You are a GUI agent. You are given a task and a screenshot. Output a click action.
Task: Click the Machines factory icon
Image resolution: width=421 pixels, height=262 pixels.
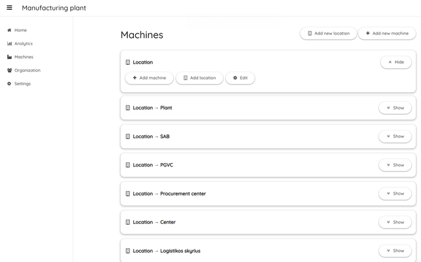pos(9,57)
